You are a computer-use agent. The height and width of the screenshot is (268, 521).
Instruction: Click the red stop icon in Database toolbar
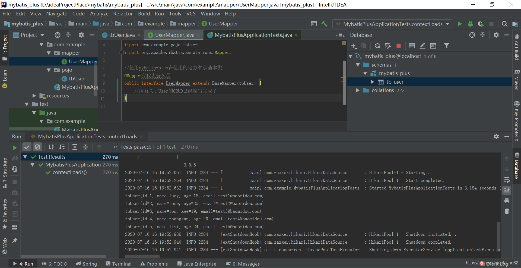398,46
